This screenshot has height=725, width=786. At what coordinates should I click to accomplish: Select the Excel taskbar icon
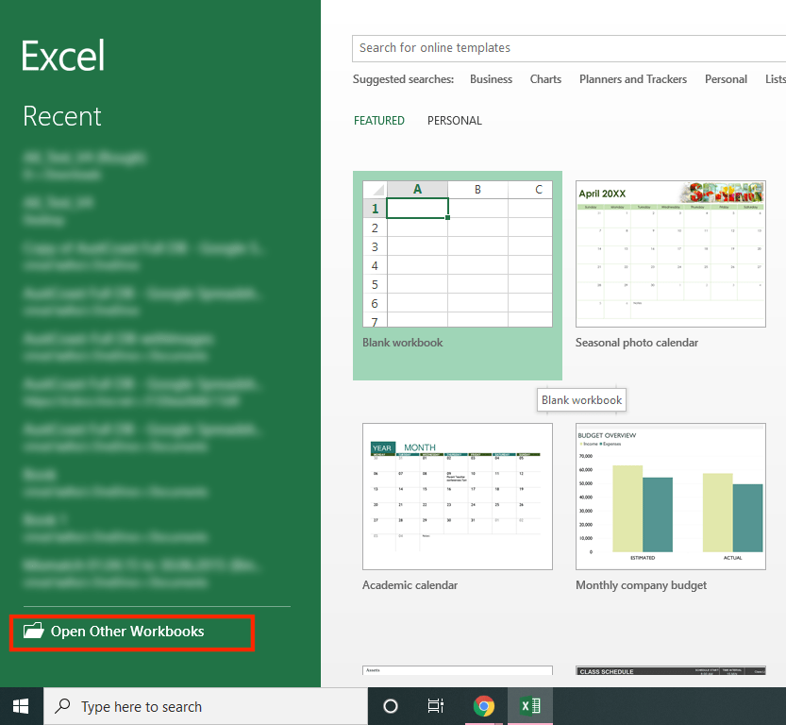(530, 706)
